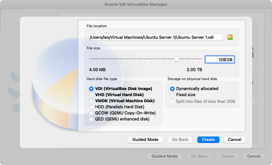Select VMDK (Virtual Machine Disk) format
Screen dimensions: 272x165
pos(92,101)
